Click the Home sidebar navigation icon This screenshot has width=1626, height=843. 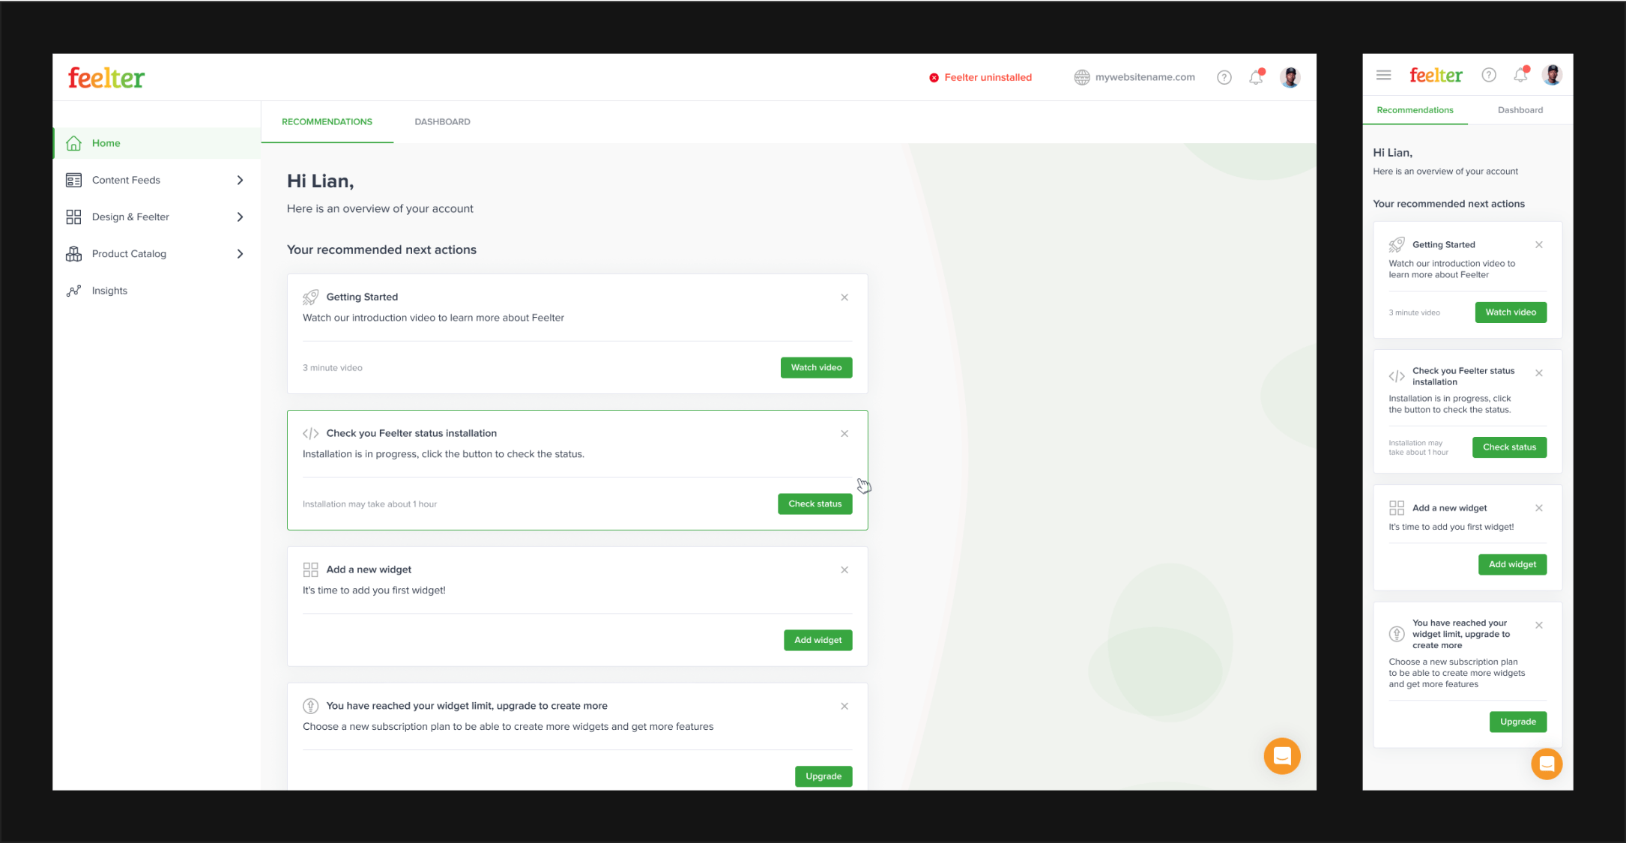point(73,143)
